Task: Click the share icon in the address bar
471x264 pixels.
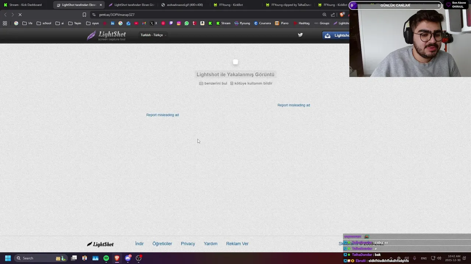Action: pyautogui.click(x=333, y=15)
